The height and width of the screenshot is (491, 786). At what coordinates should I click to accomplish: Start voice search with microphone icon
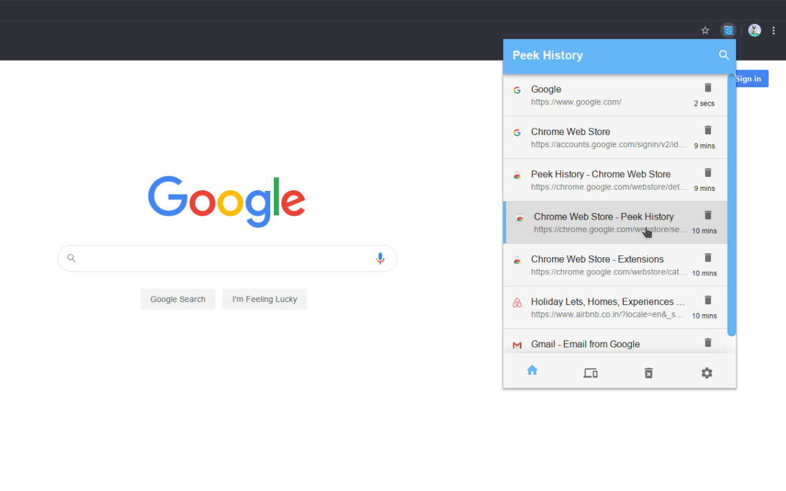pyautogui.click(x=380, y=258)
